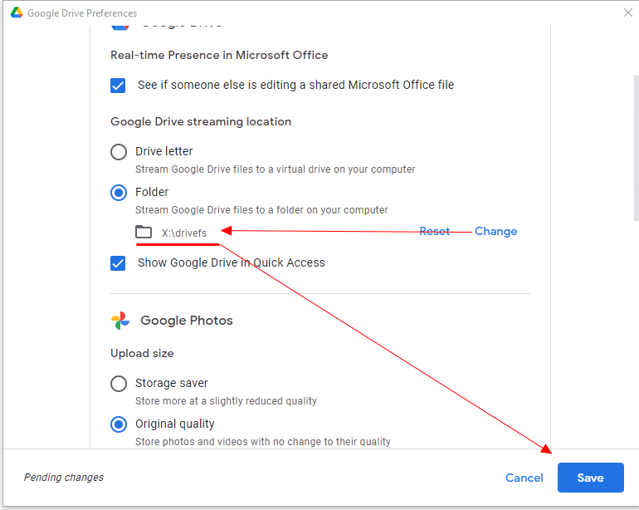Cancel the pending changes
639x510 pixels.
[x=524, y=478]
